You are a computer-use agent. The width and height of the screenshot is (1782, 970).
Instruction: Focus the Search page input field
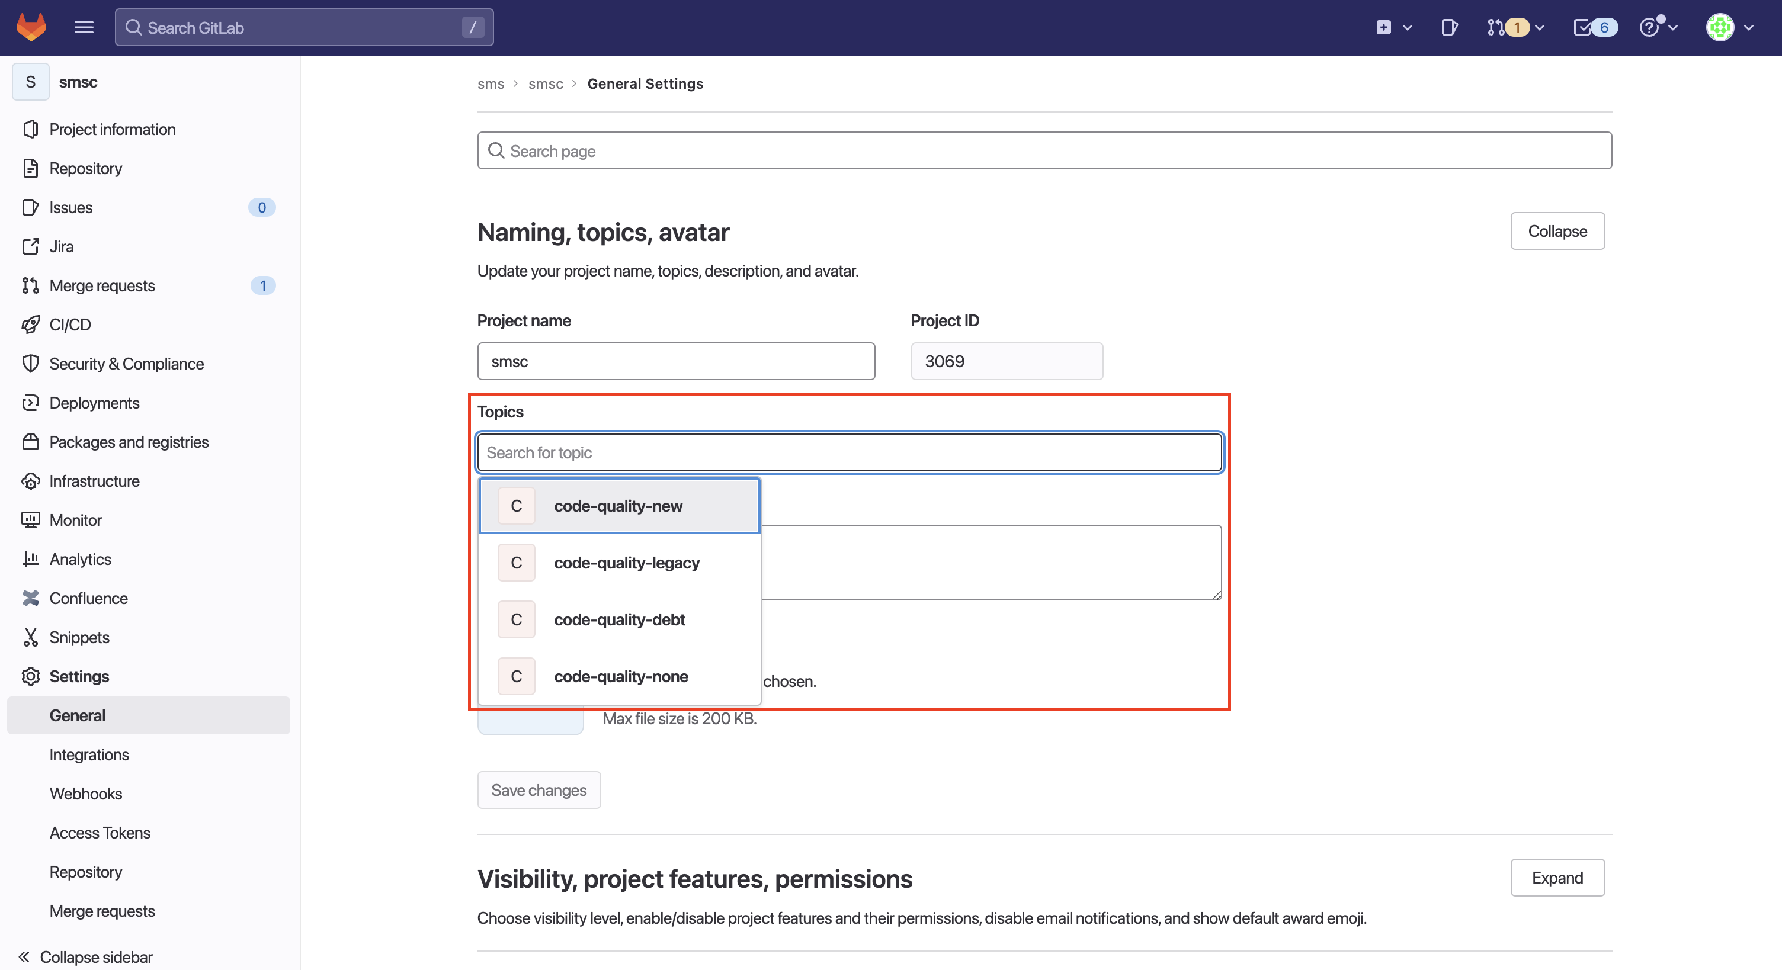(x=1043, y=151)
